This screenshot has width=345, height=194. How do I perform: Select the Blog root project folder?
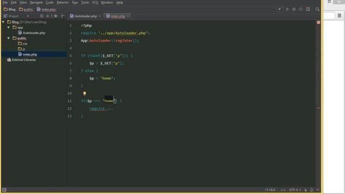pyautogui.click(x=27, y=22)
